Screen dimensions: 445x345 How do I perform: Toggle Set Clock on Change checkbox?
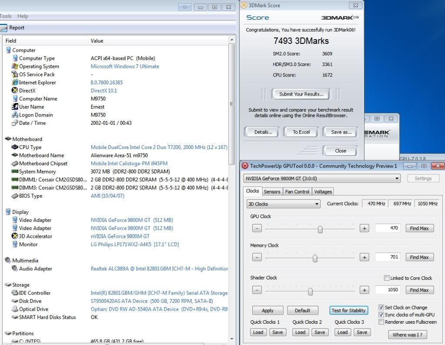coord(381,307)
